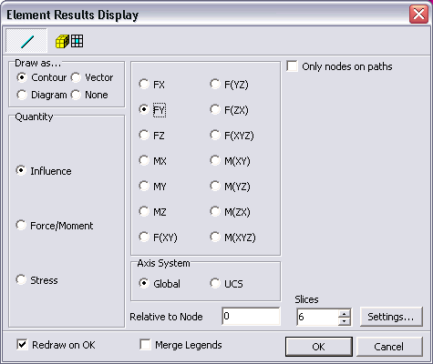
Task: Choose Vector draw mode
Action: [x=76, y=77]
